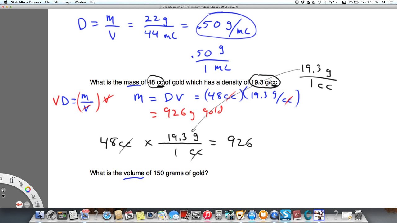Open Photo Booth in the Dock

185,215
